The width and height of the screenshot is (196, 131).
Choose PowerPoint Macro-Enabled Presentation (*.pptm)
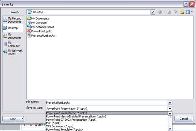(107, 116)
